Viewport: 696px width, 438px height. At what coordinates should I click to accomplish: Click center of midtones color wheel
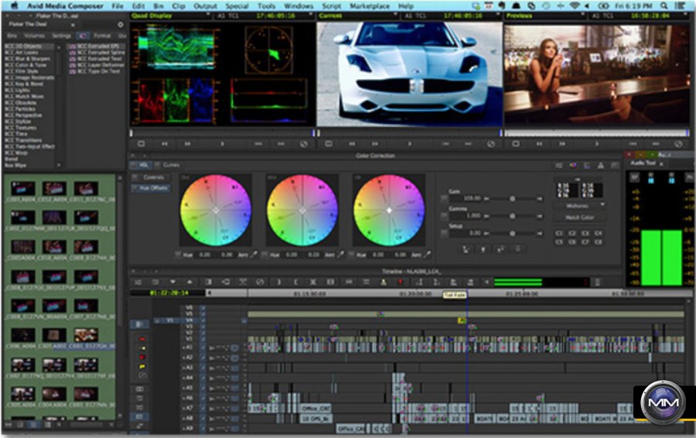pos(302,210)
